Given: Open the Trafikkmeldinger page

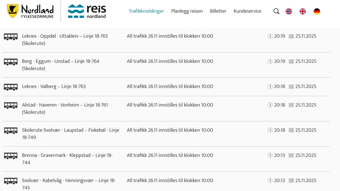Looking at the screenshot, I should pyautogui.click(x=146, y=11).
